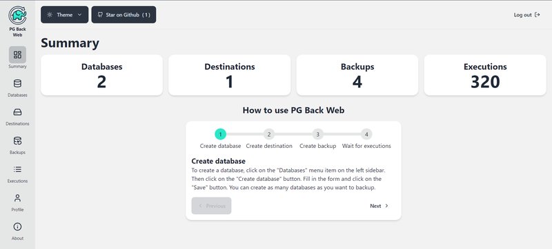Click the PG Back Web elephant logo
This screenshot has height=249, width=552.
[x=17, y=15]
